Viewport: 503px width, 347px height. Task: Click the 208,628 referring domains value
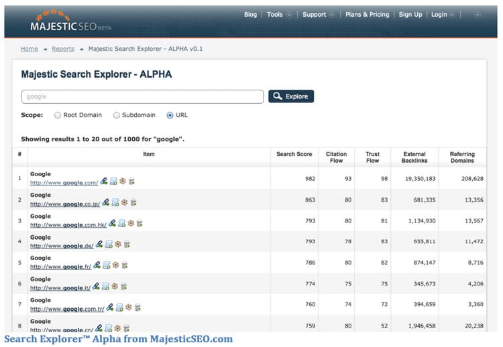(x=472, y=179)
